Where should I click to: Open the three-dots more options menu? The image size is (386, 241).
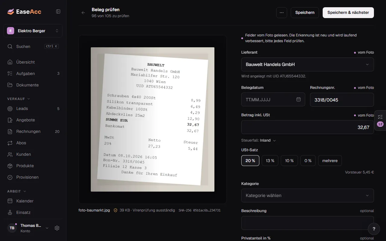[282, 13]
